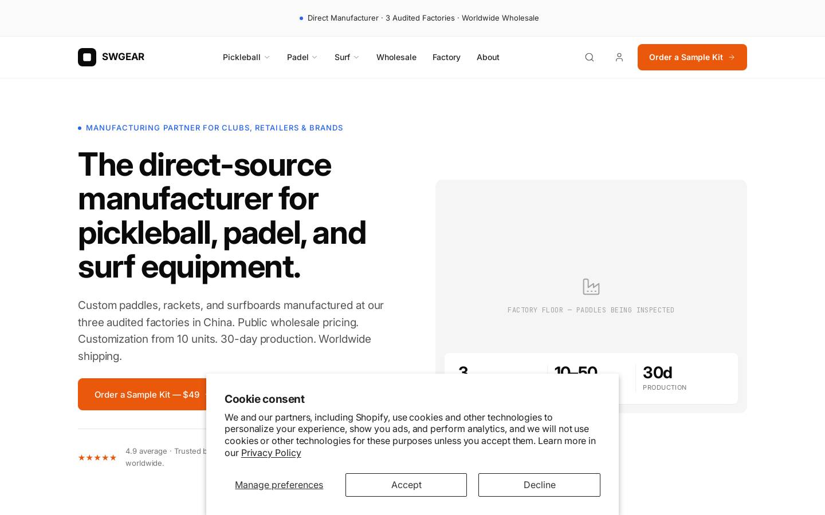Image resolution: width=825 pixels, height=515 pixels.
Task: Select Pickleball in the navigation
Action: point(242,57)
